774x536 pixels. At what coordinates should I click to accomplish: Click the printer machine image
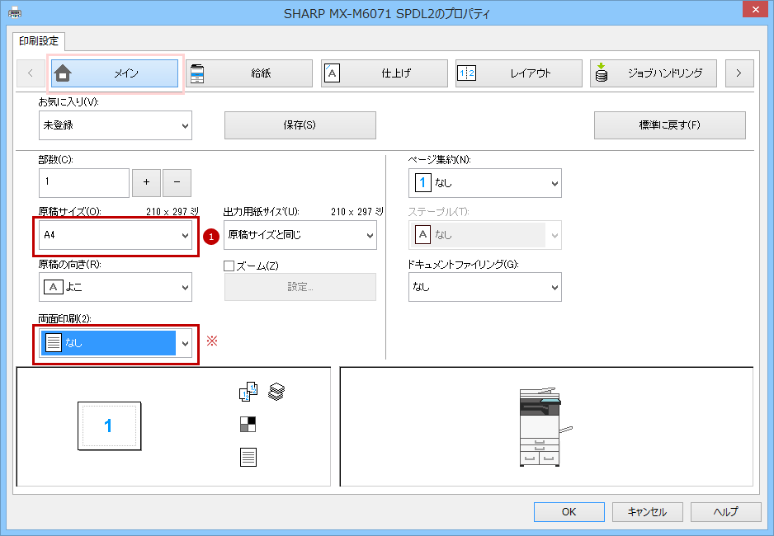[545, 427]
